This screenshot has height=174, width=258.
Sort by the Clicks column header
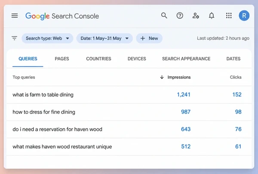(236, 77)
